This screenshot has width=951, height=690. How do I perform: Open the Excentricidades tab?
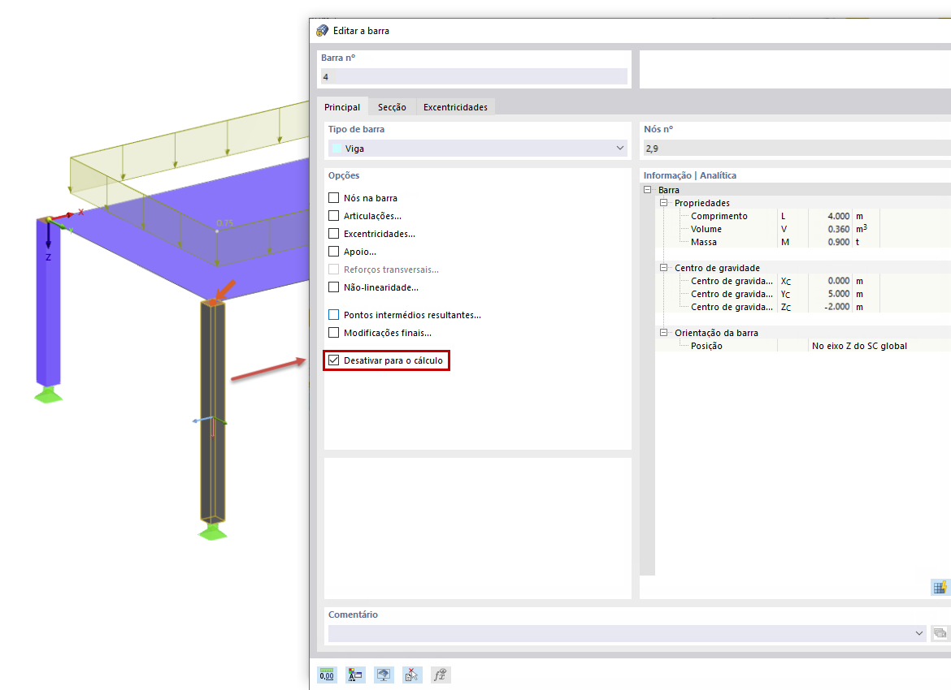pyautogui.click(x=455, y=106)
